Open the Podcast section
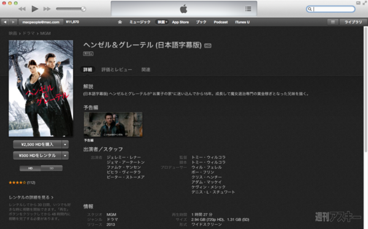Image resolution: width=368 pixels, height=229 pixels. point(221,22)
